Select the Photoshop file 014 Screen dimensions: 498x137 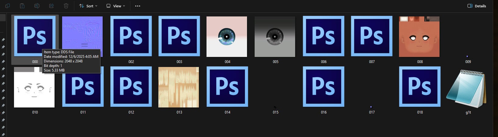coord(227,87)
